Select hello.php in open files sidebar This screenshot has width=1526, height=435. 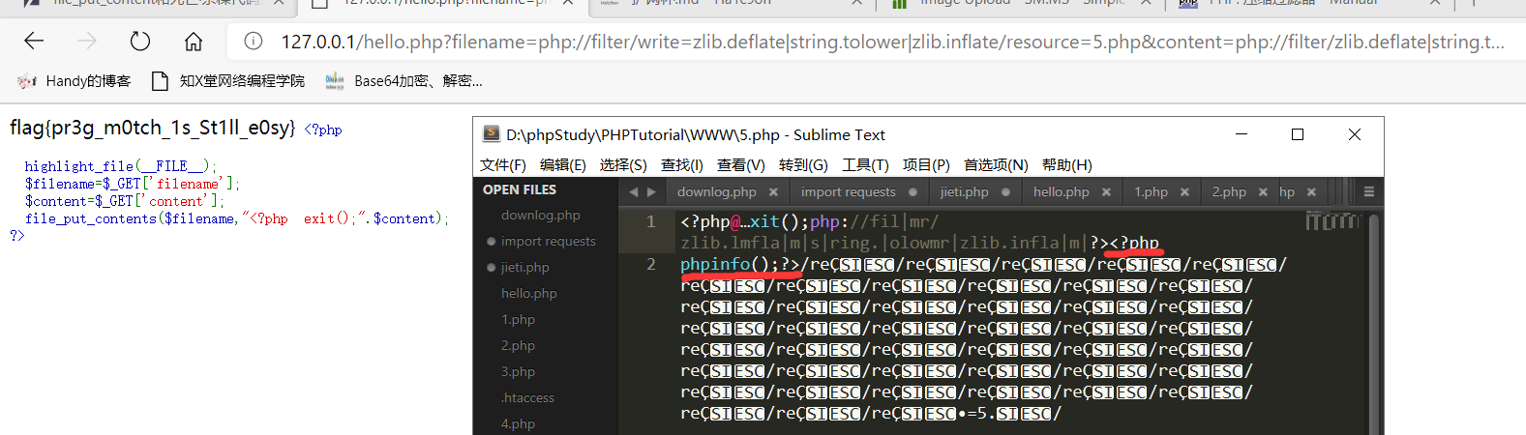(529, 293)
